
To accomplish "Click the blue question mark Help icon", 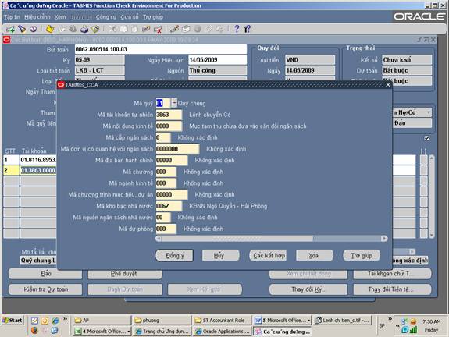I will [237, 29].
